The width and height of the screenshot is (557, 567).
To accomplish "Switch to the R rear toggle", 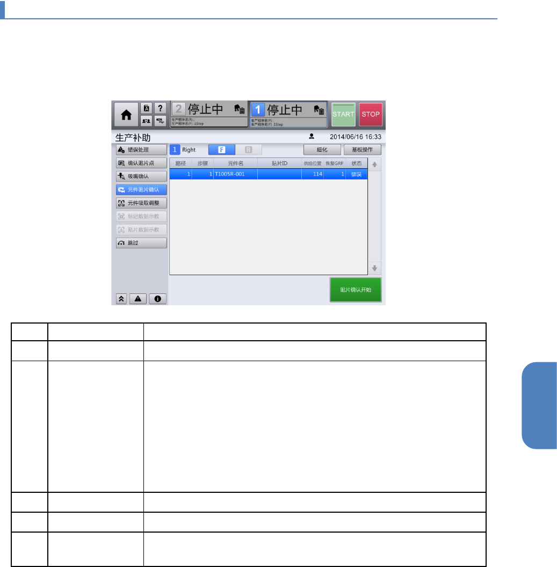I will tap(248, 150).
